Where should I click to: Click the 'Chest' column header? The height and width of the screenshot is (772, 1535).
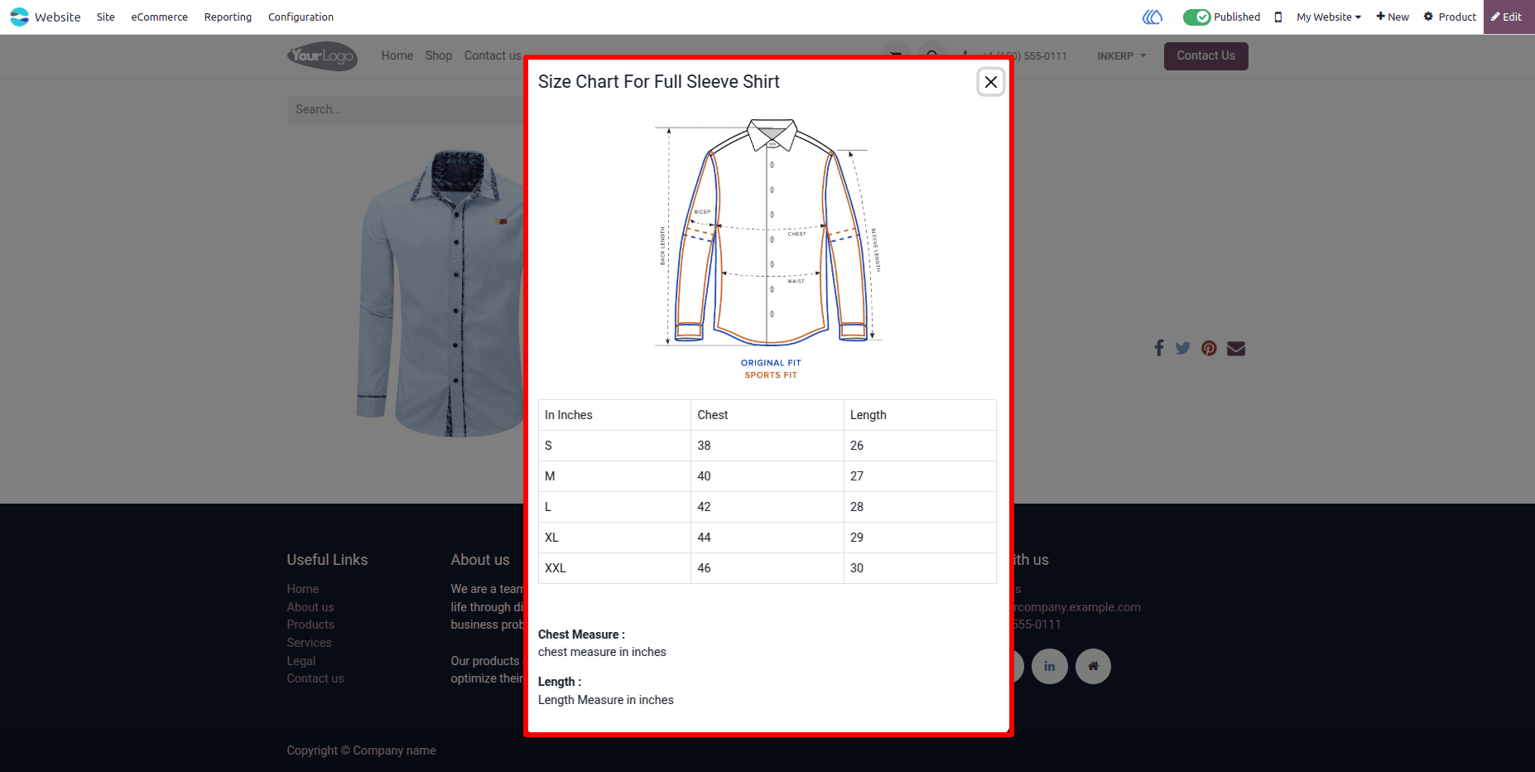(x=767, y=415)
